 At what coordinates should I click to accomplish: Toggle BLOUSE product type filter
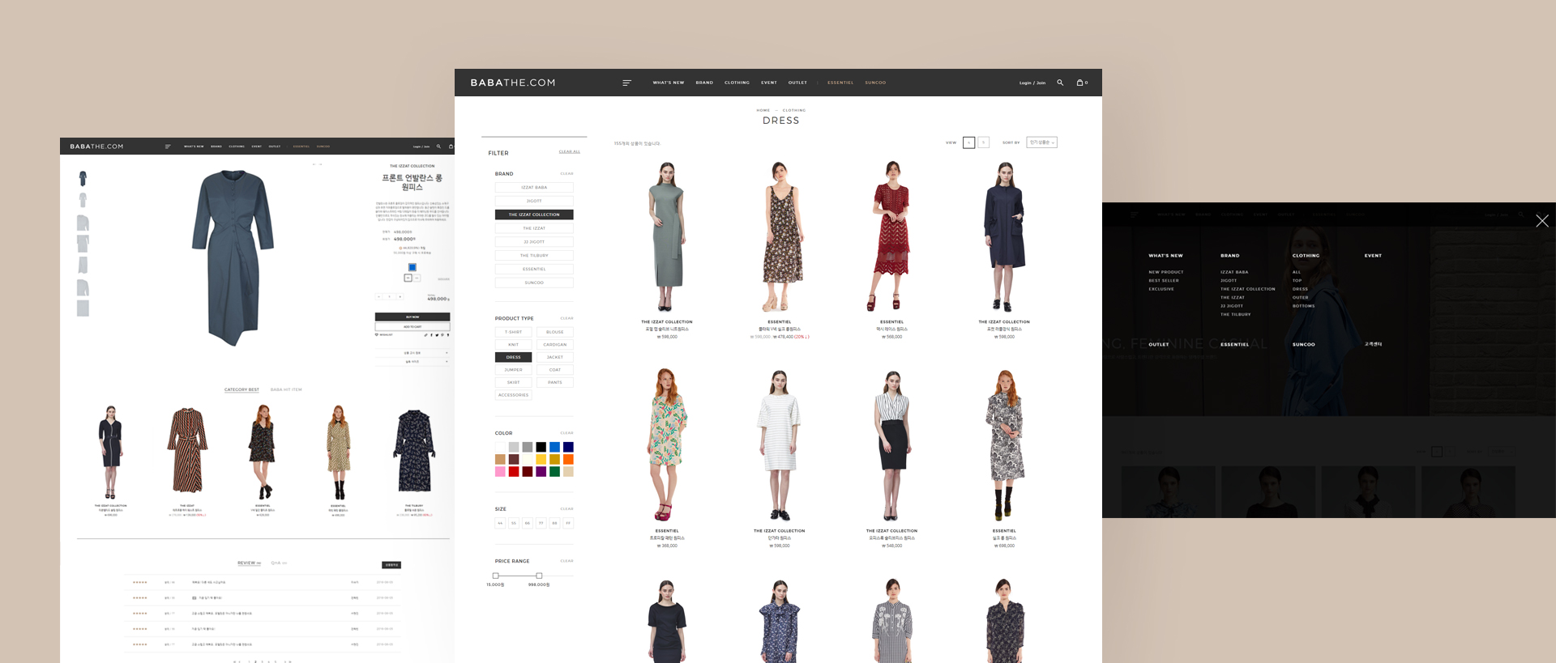tap(554, 332)
